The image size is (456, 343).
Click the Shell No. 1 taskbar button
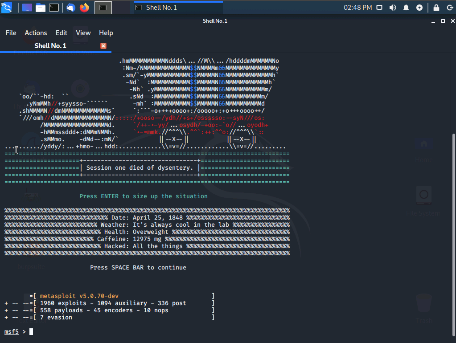click(x=178, y=8)
